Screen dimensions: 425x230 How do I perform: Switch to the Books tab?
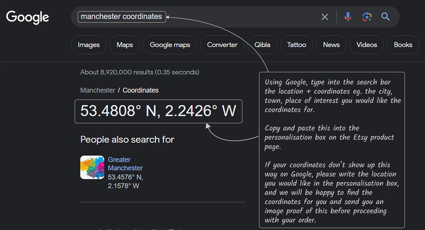(403, 45)
